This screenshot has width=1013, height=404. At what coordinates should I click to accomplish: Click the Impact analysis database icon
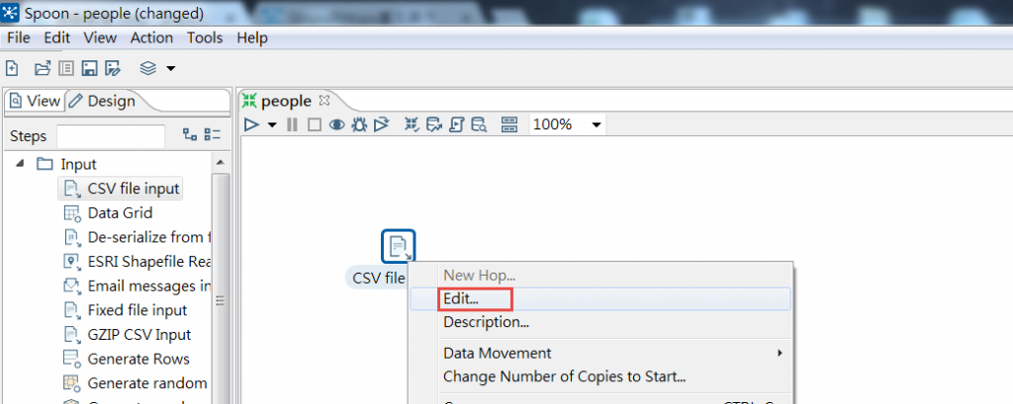tap(433, 124)
